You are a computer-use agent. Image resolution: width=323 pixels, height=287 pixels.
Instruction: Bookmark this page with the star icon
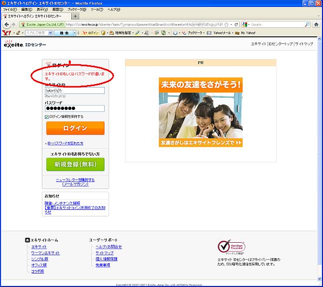226,24
